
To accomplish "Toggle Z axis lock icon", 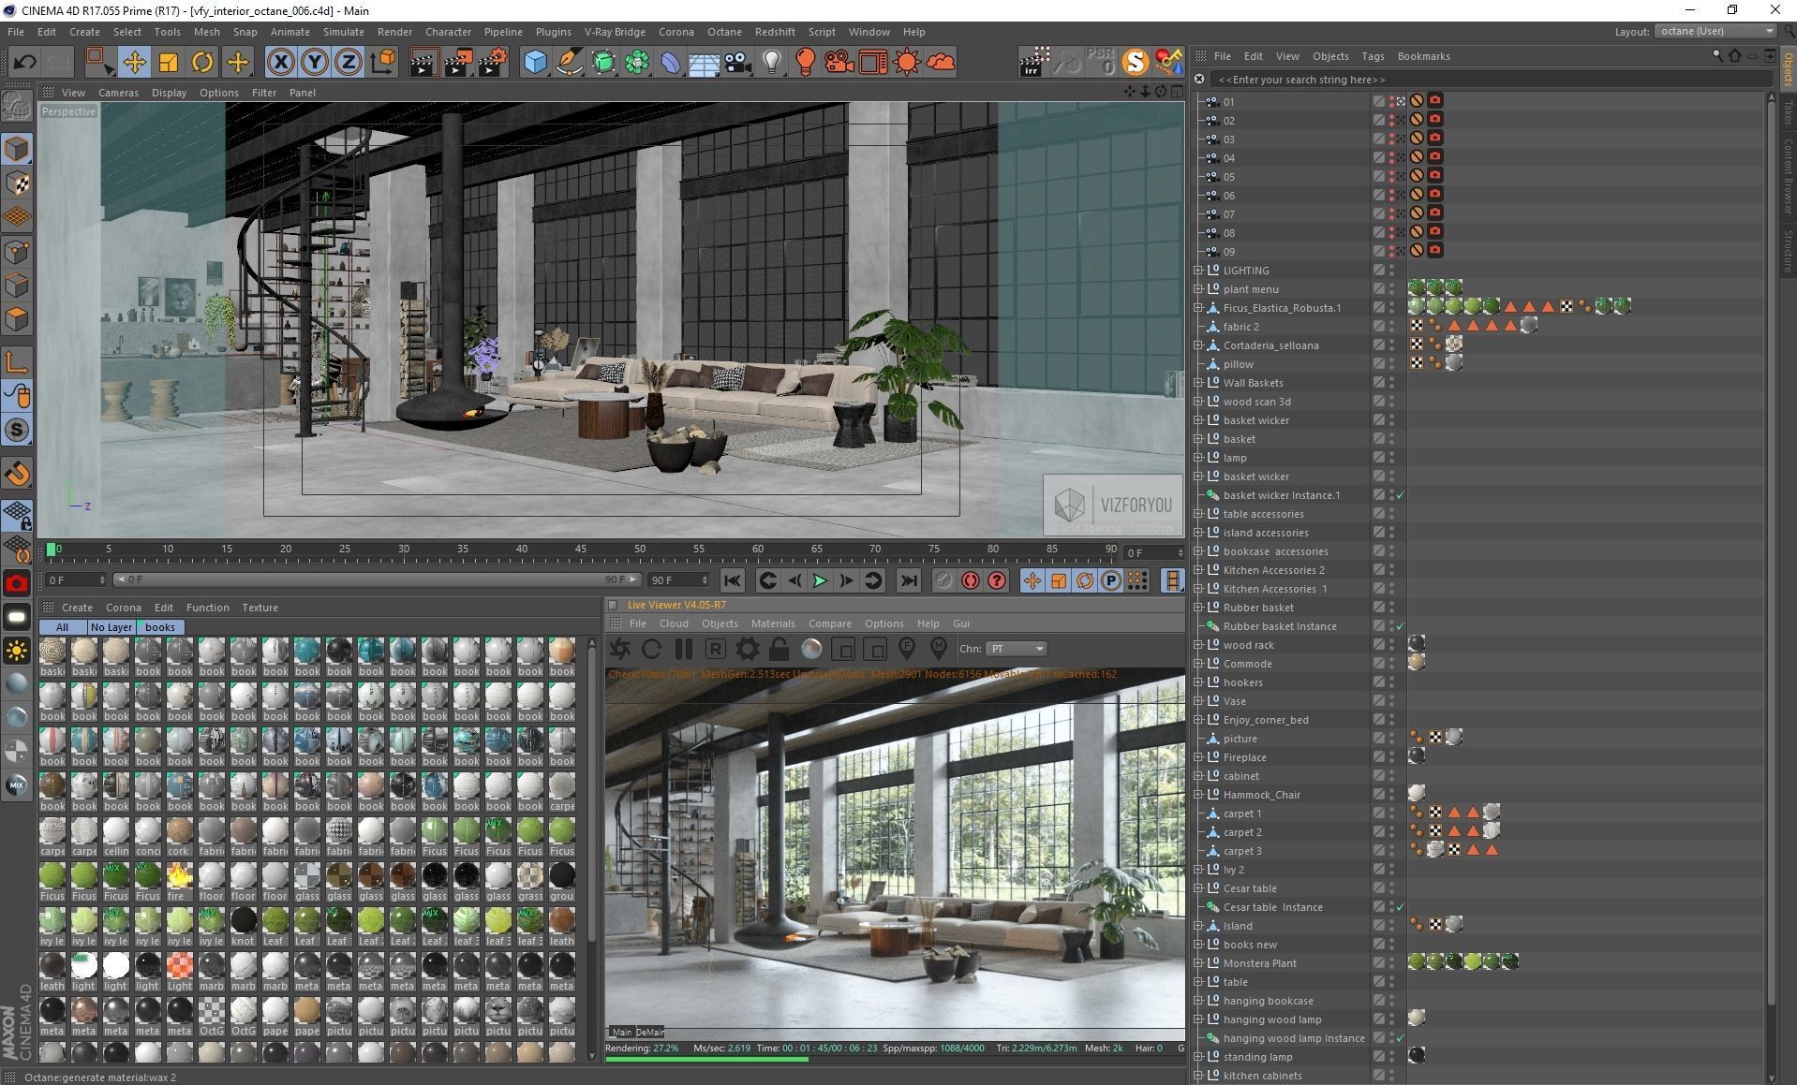I will point(349,63).
